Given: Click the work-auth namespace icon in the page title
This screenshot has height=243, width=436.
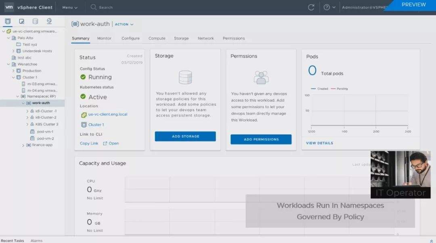Looking at the screenshot, I should (75, 24).
